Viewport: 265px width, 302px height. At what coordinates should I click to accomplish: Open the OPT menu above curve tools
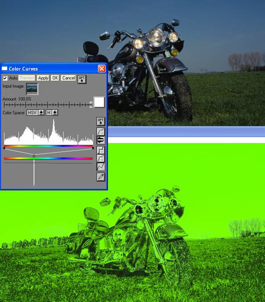(100, 121)
